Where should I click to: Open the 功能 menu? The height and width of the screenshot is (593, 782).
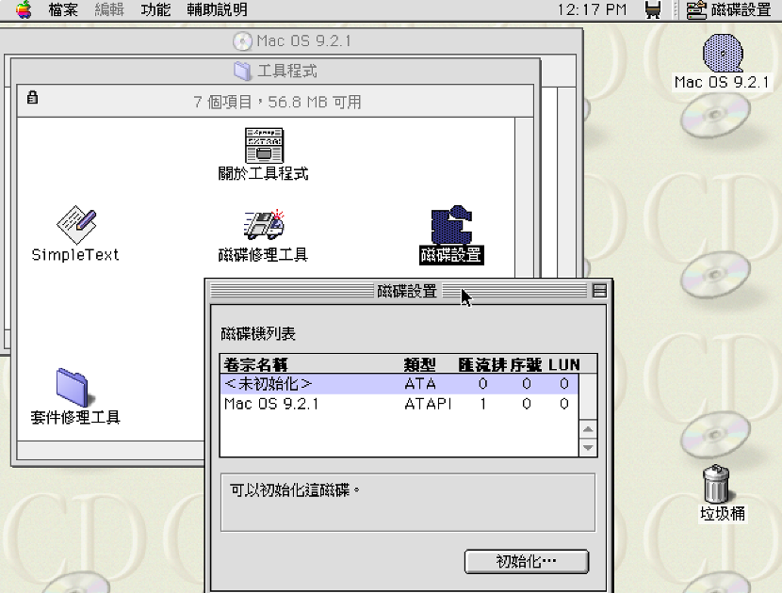tap(155, 9)
